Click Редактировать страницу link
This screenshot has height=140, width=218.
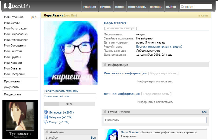pos(61,91)
